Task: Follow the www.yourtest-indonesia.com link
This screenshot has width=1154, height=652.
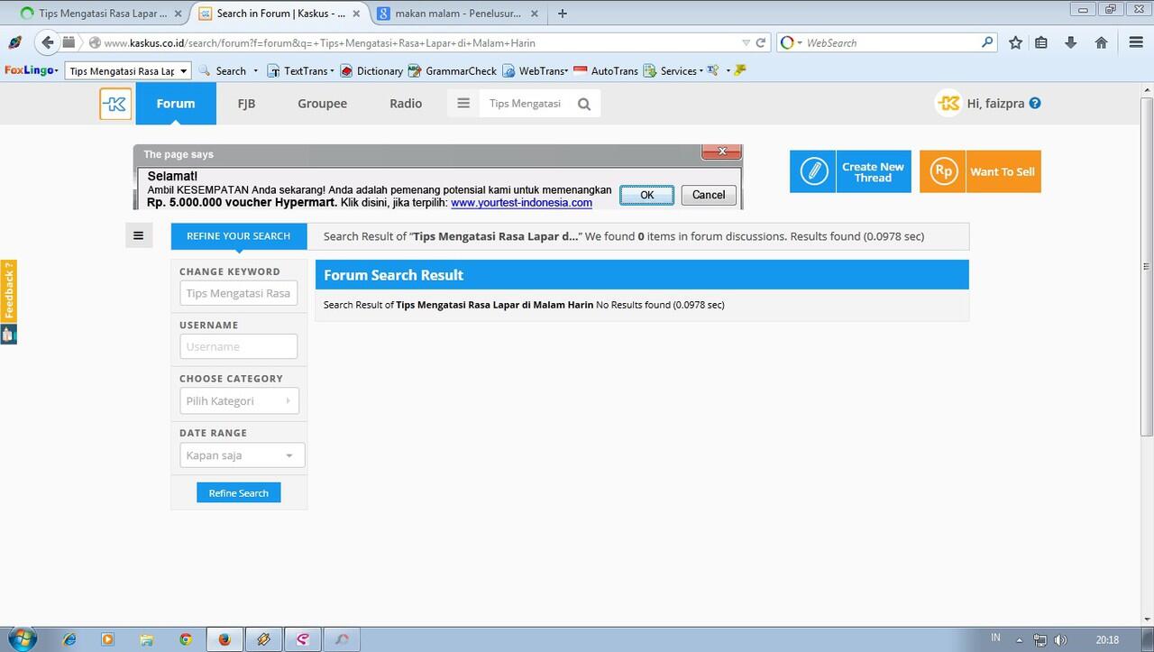Action: pos(521,203)
